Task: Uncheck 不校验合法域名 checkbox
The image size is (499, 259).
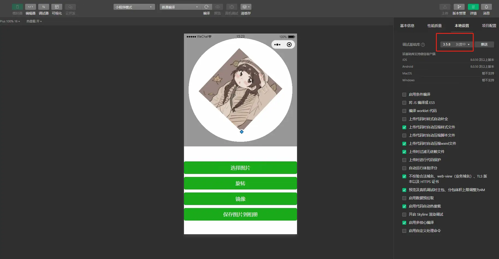Action: (x=404, y=176)
